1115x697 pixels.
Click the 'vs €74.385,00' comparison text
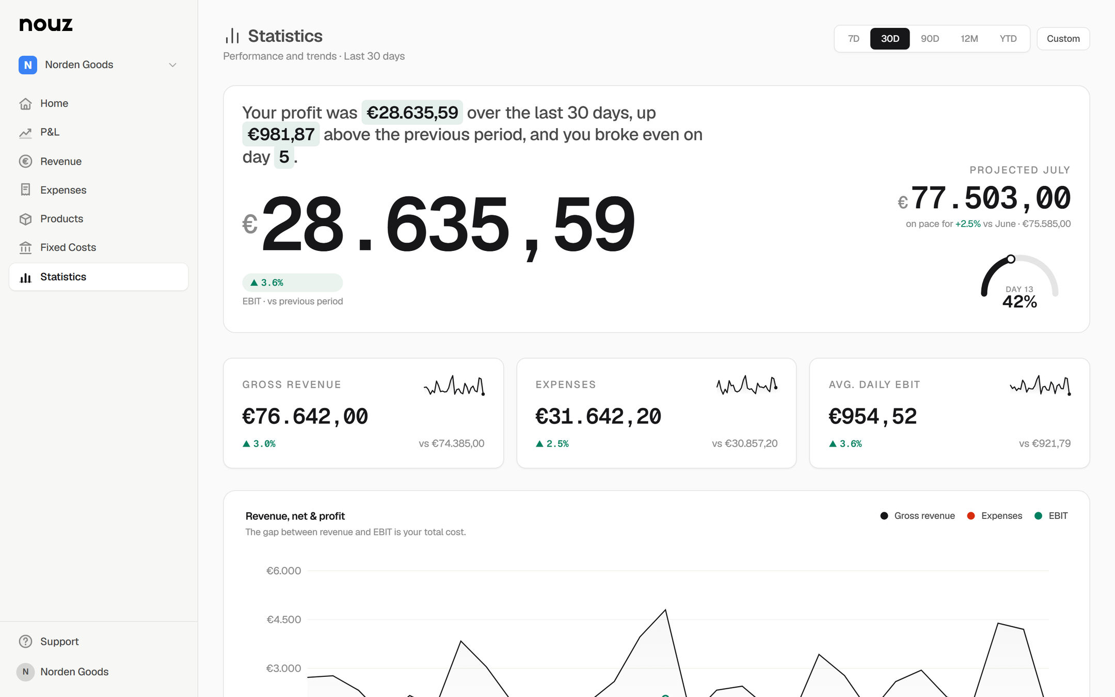tap(452, 443)
